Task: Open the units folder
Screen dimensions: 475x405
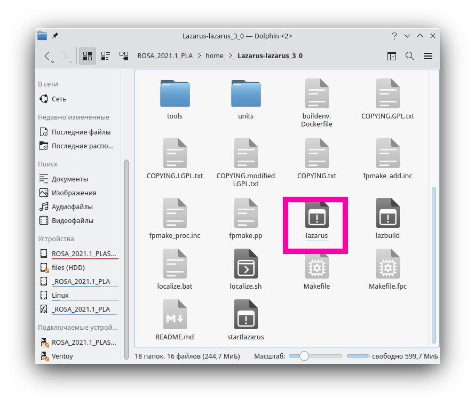Action: pyautogui.click(x=246, y=99)
